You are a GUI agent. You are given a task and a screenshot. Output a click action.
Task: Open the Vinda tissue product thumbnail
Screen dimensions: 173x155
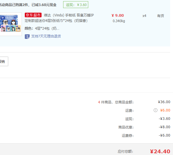coord(10,24)
